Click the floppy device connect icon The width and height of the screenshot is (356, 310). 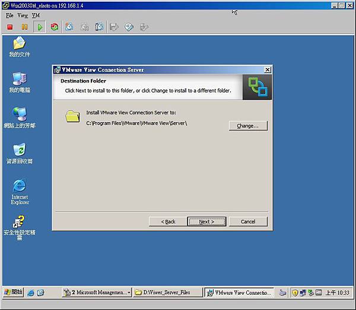[114, 27]
